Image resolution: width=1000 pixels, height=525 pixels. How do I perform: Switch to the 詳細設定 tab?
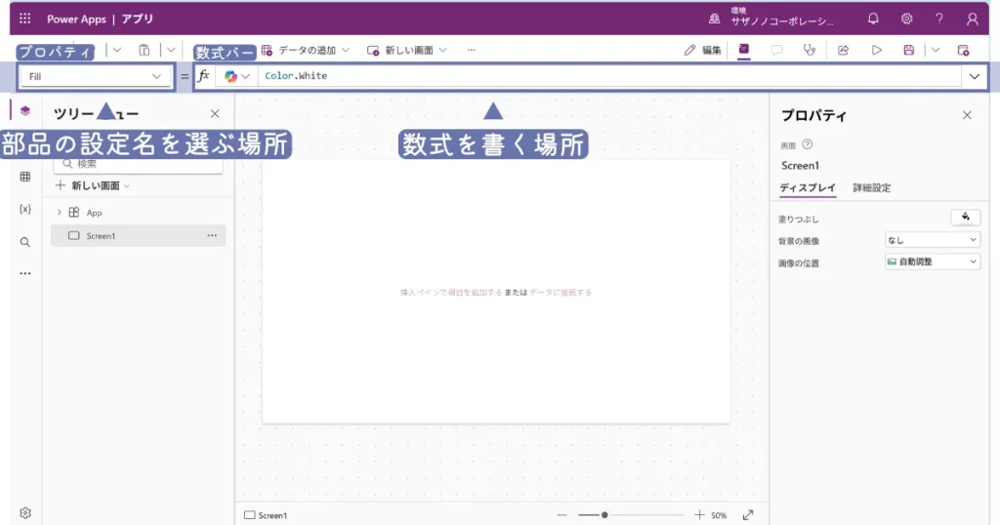tap(871, 187)
